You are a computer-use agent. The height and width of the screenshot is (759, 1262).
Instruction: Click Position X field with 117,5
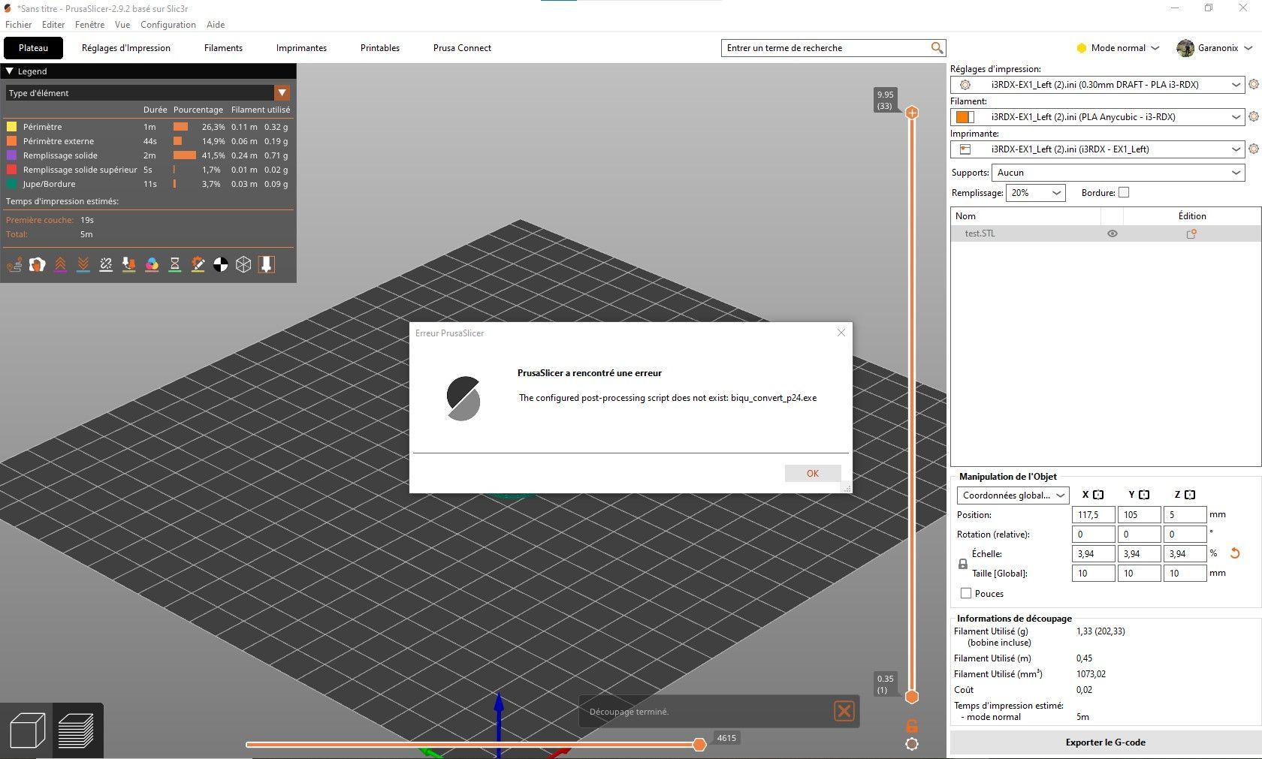(x=1093, y=515)
